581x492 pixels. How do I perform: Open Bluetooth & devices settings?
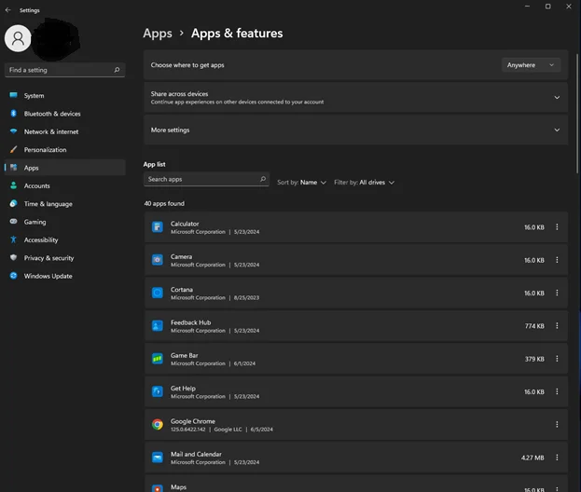click(x=65, y=114)
